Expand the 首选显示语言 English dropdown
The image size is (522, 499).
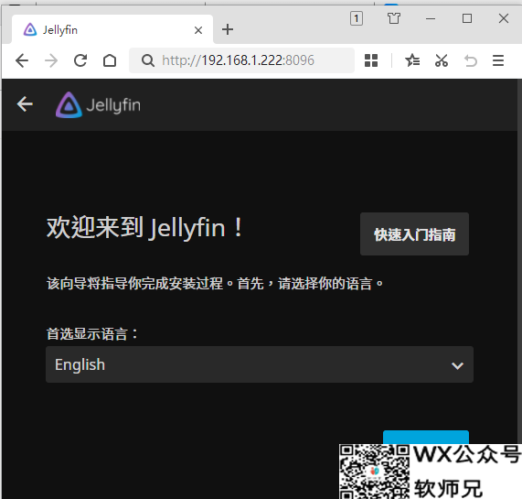pos(260,364)
